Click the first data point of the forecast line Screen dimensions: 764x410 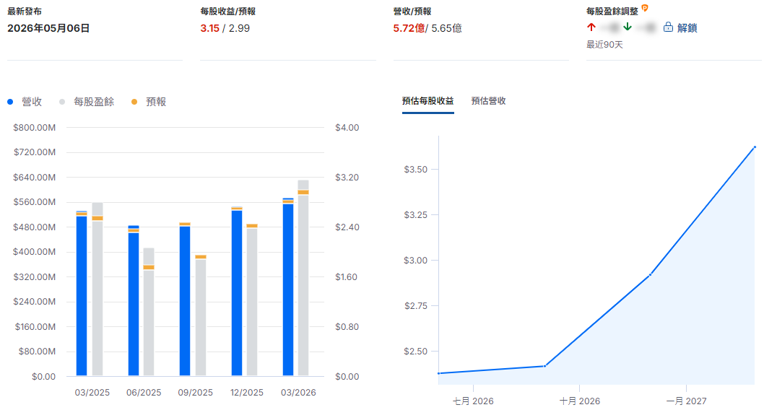point(439,373)
